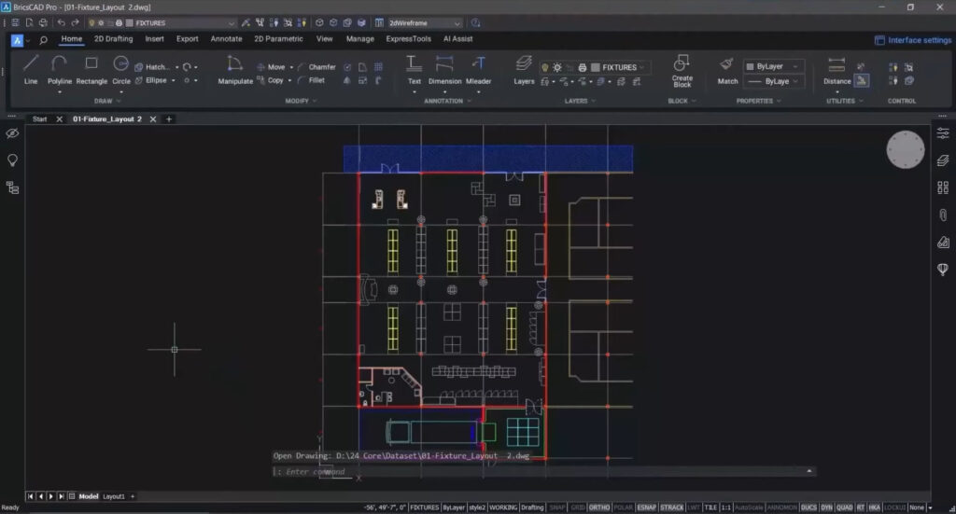
Task: Toggle layer freeze sun icon in Layers ribbon
Action: (557, 67)
